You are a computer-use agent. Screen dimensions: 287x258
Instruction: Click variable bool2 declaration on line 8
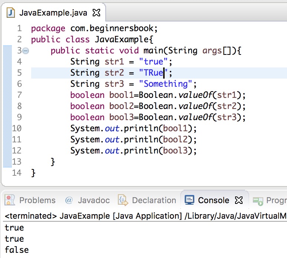[122, 106]
